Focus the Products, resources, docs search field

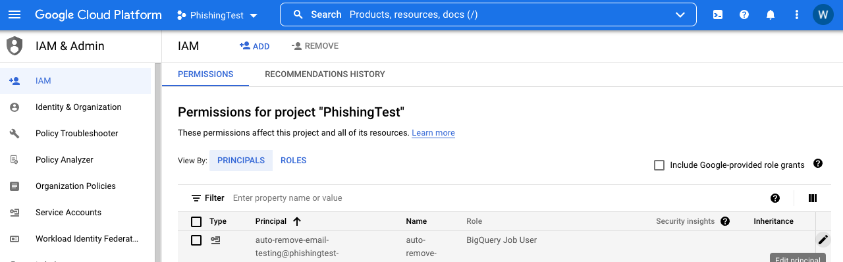(488, 14)
